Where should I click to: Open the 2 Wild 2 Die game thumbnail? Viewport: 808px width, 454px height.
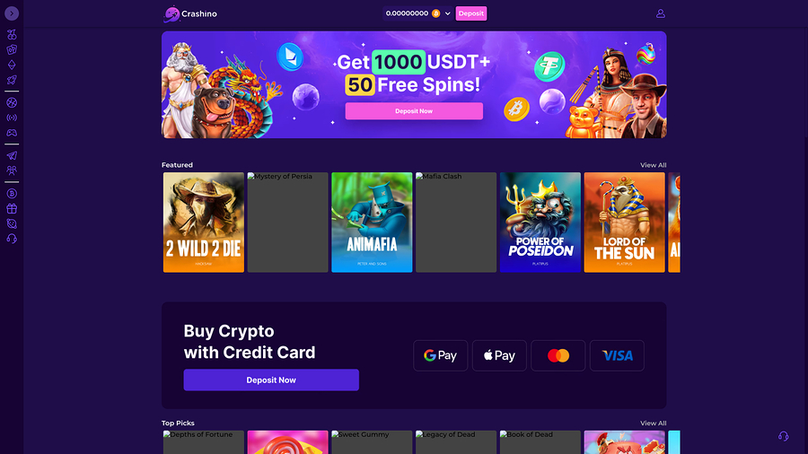point(204,223)
